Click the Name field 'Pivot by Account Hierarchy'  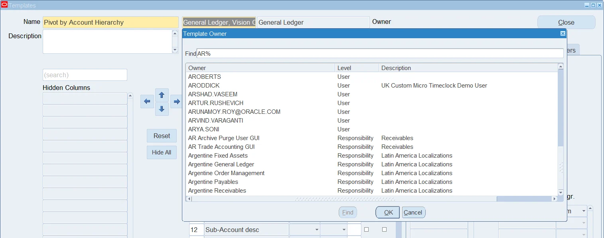[111, 22]
